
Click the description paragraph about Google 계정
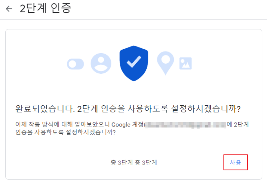pos(132,128)
